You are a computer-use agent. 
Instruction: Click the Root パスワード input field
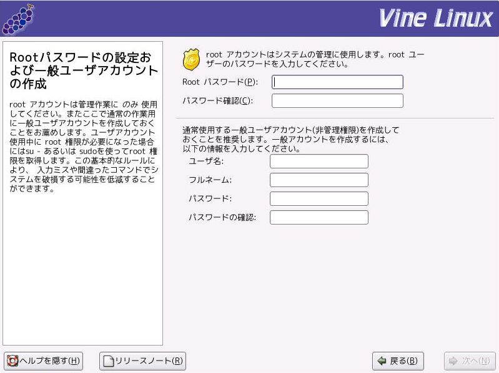click(337, 82)
